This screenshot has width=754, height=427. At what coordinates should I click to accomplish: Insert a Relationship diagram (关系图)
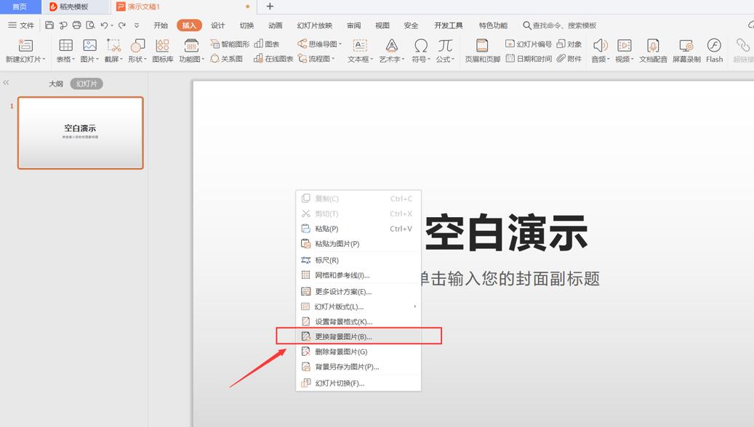point(226,59)
